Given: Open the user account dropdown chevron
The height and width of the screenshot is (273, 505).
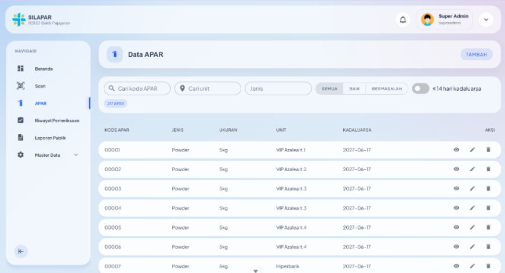Looking at the screenshot, I should [486, 20].
